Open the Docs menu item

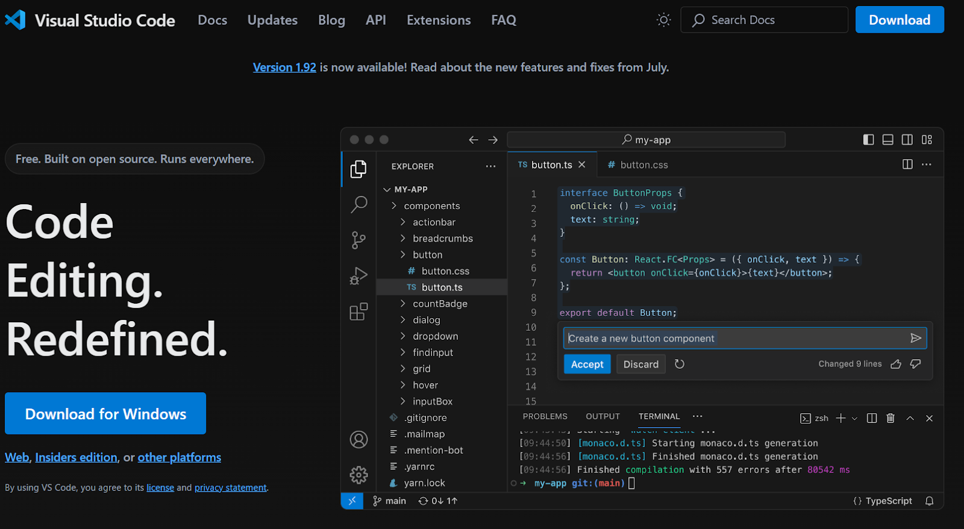click(x=213, y=20)
